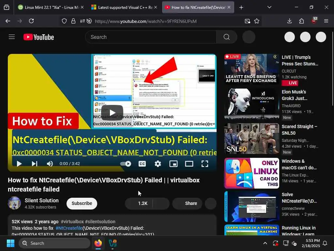Viewport: 334px width, 251px height.
Task: Go to YouTube home via the logo
Action: coord(39,37)
